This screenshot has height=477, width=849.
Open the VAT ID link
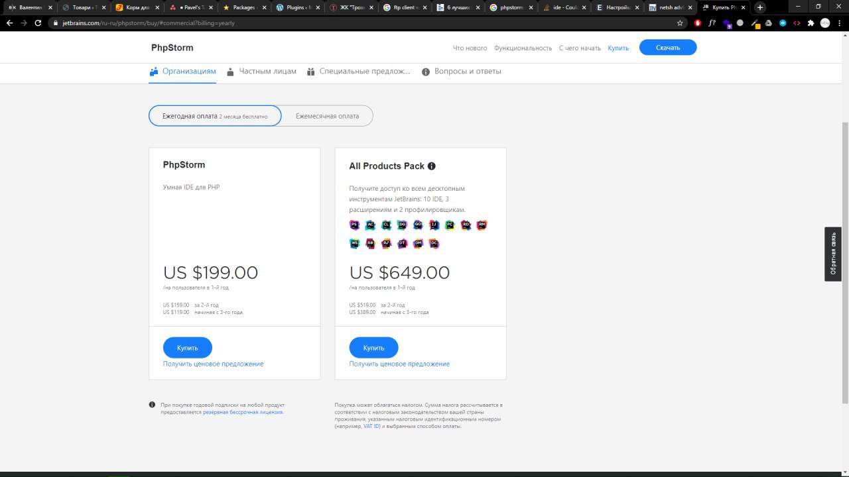tap(371, 427)
